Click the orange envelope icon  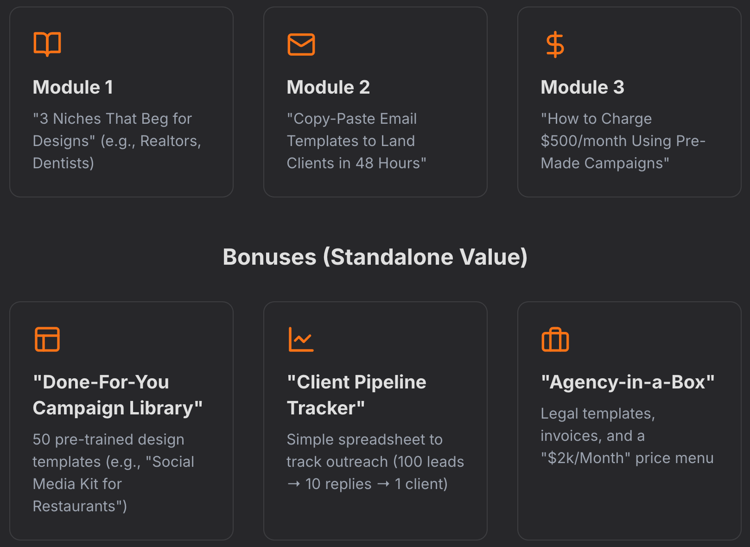[x=301, y=45]
